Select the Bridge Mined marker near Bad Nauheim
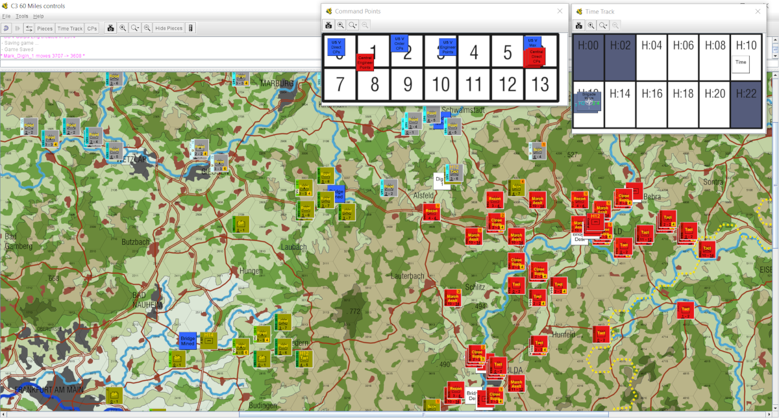The width and height of the screenshot is (779, 418). [x=188, y=341]
